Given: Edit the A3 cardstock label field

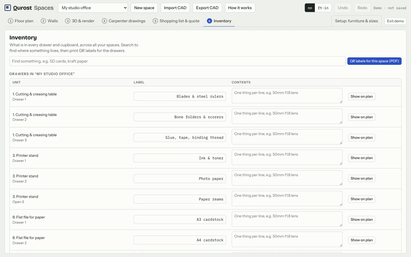Looking at the screenshot, I should pos(180,219).
